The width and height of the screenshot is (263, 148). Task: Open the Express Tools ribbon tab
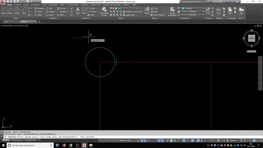[96, 5]
